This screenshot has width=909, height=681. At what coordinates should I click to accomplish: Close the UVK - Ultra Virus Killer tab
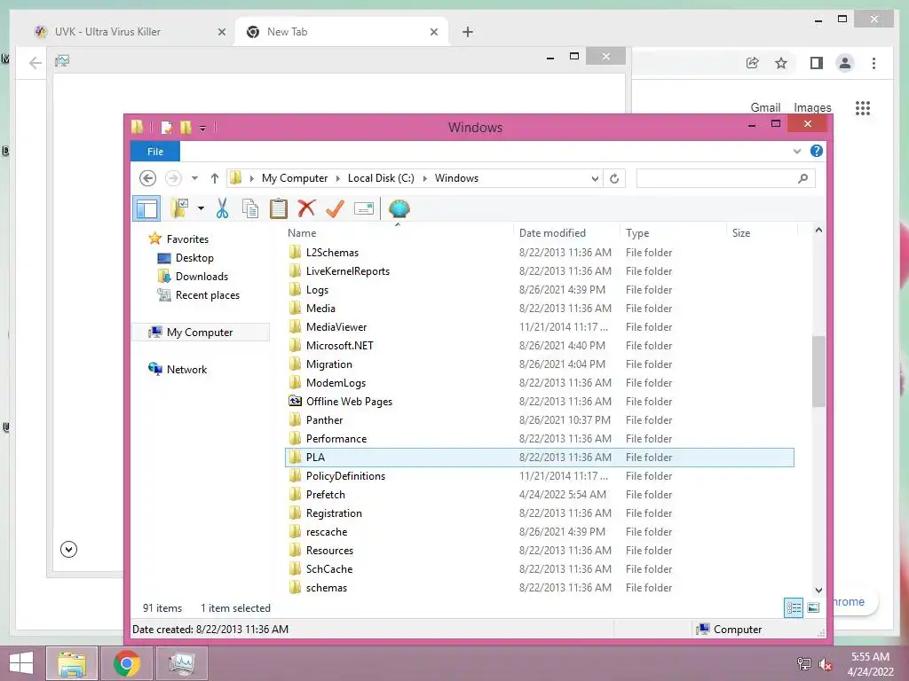coord(221,32)
